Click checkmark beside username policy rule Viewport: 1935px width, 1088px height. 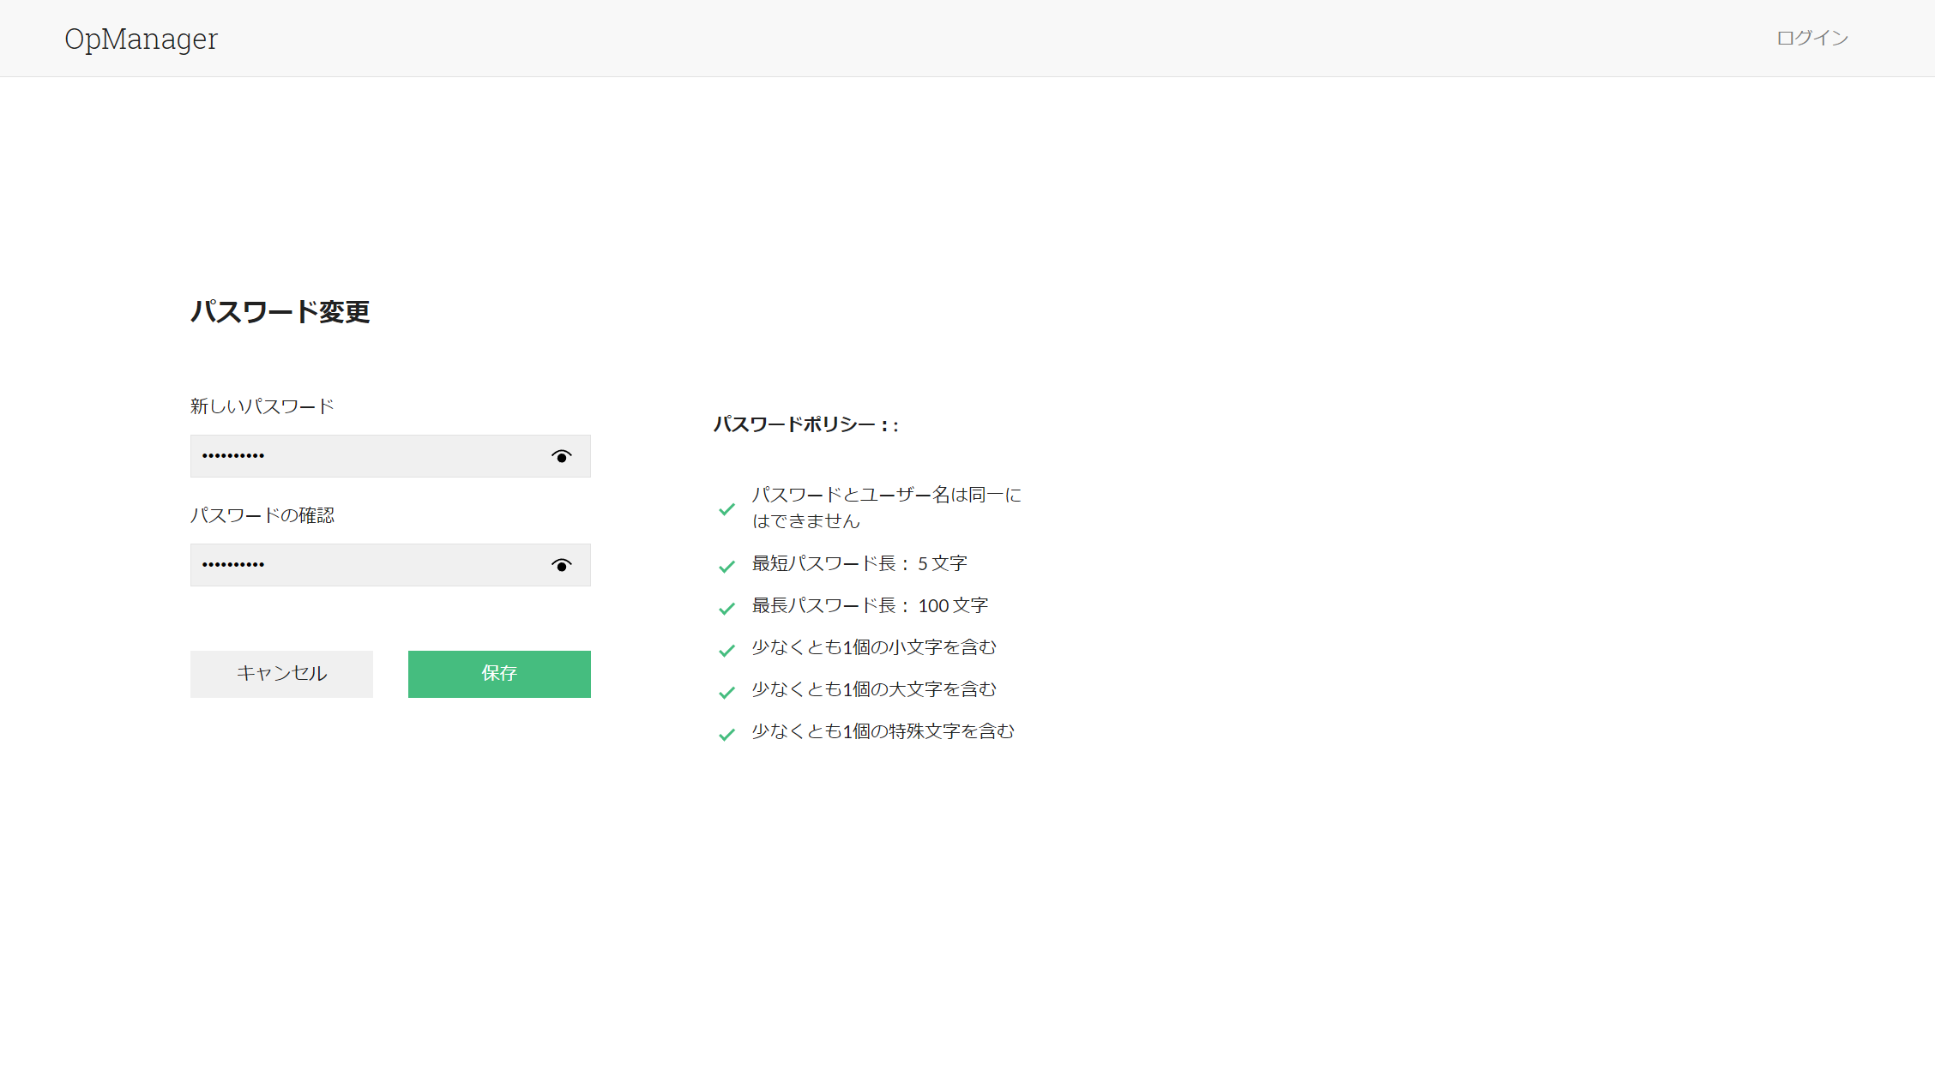tap(726, 509)
